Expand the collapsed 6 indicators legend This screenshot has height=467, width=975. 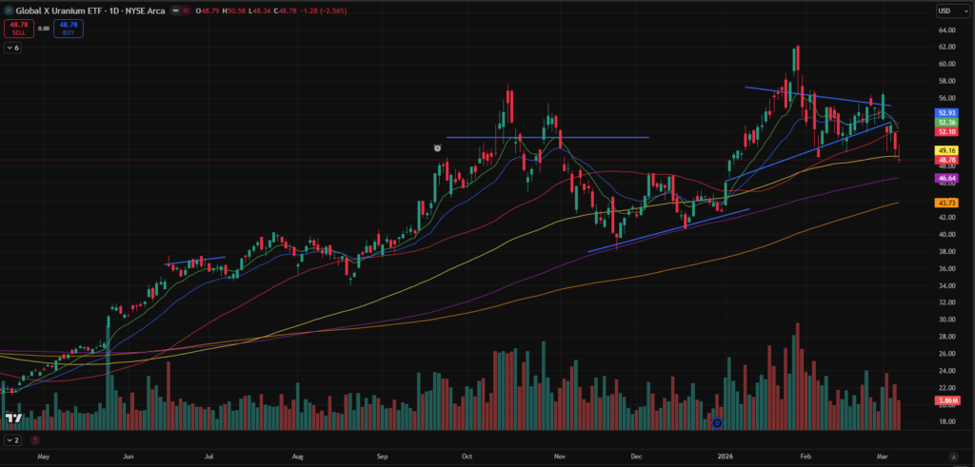13,48
